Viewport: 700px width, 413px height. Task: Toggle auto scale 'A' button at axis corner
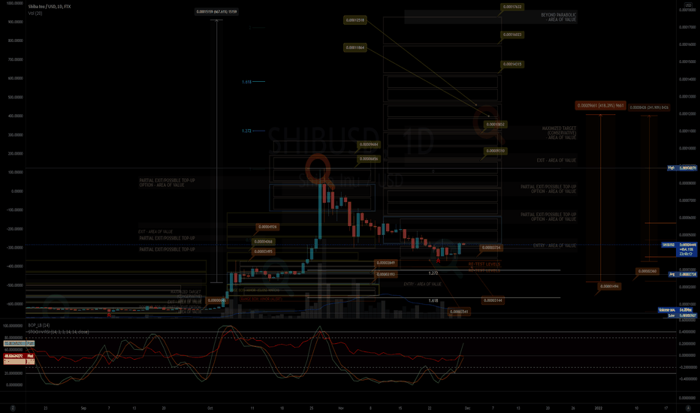(688, 408)
